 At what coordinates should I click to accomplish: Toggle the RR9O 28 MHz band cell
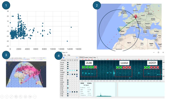click(x=77, y=76)
